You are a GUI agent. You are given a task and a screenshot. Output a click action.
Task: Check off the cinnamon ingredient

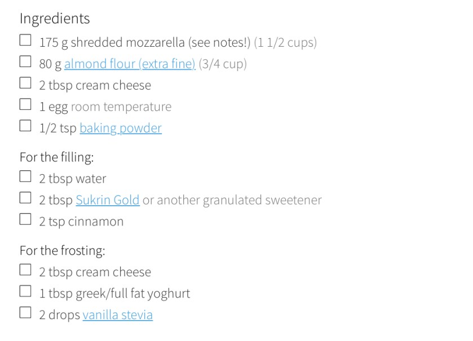click(25, 219)
